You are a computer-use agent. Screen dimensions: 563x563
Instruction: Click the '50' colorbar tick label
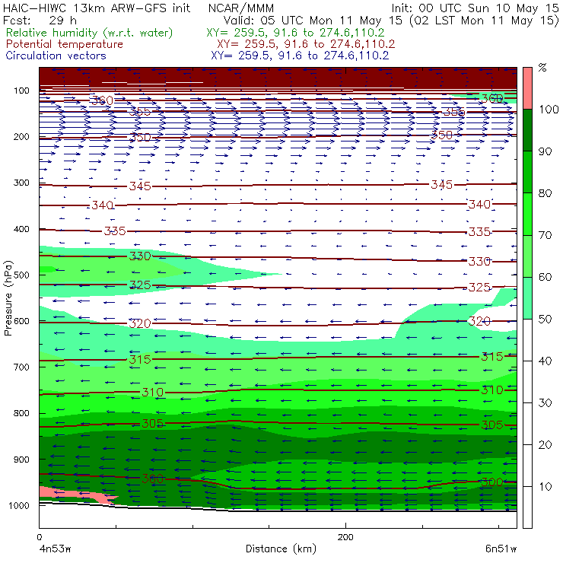545,320
